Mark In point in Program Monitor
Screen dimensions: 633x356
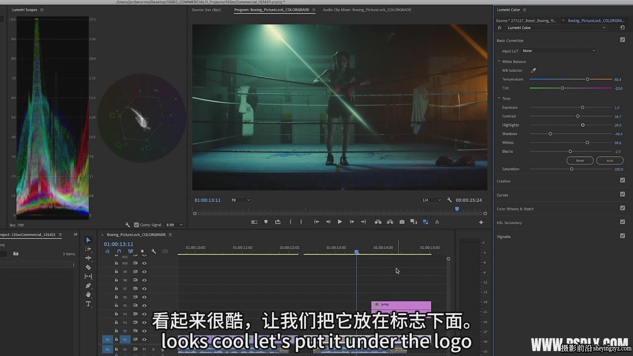tap(290, 222)
